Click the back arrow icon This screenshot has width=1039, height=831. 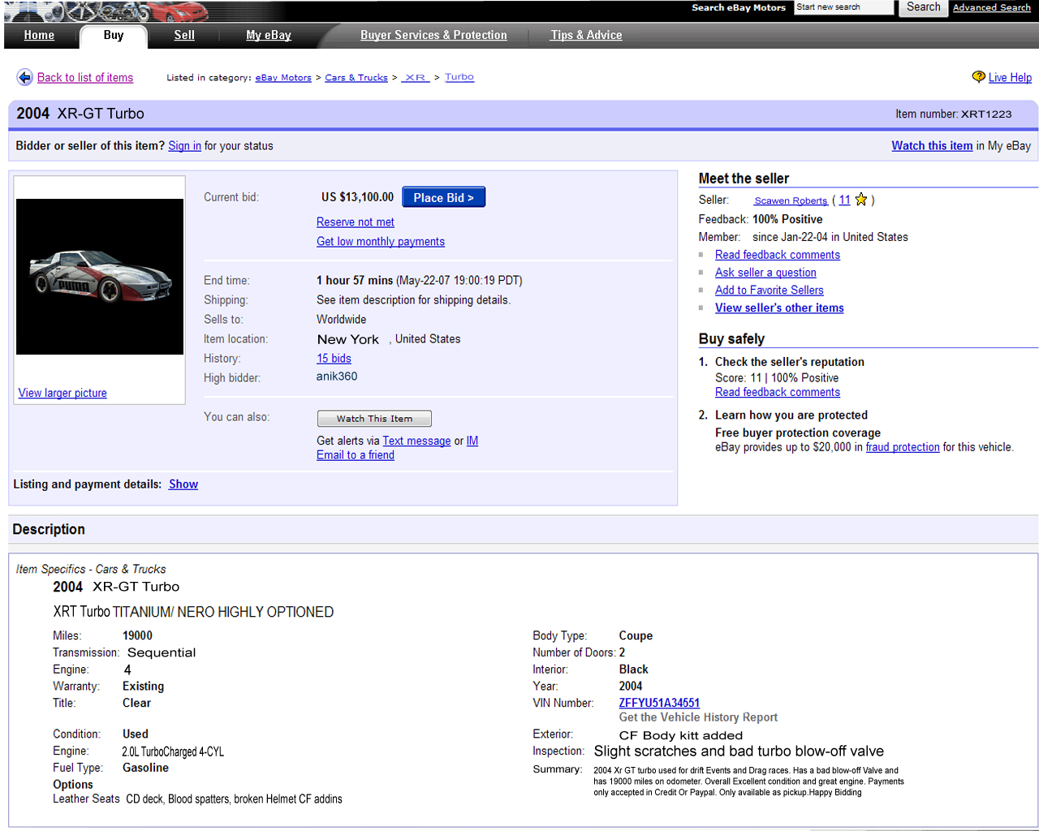[24, 77]
